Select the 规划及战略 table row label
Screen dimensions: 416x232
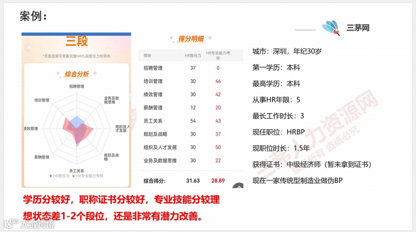(155, 134)
